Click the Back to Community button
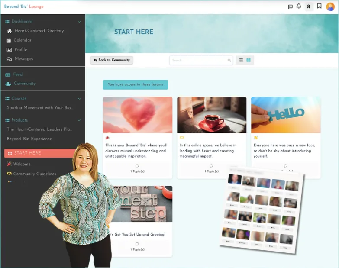This screenshot has height=268, width=339. pos(112,60)
